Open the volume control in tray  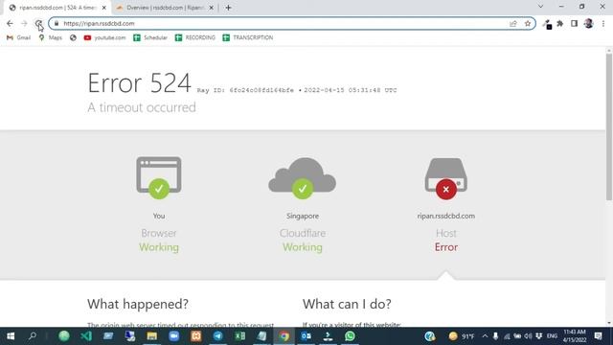(528, 336)
